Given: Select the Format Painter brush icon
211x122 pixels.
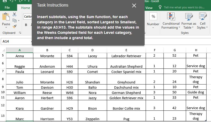Looking at the screenshot, I should pos(14,26).
